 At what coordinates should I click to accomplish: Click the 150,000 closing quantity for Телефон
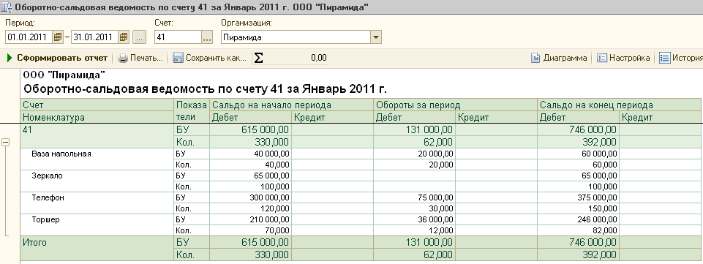coord(579,208)
